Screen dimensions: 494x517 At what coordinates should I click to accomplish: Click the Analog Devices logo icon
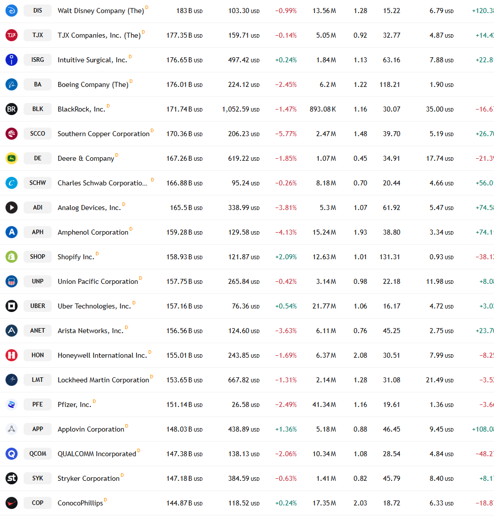[12, 208]
